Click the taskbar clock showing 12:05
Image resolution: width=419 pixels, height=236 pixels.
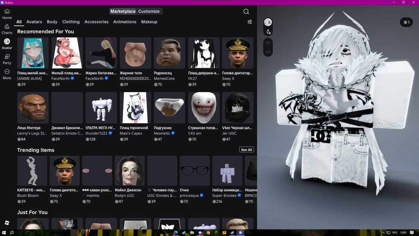[403, 233]
